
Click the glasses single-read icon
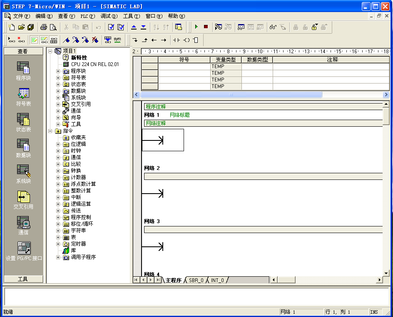tap(273, 27)
